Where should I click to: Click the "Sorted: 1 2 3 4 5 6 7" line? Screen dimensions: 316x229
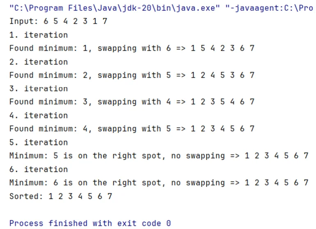coord(61,196)
